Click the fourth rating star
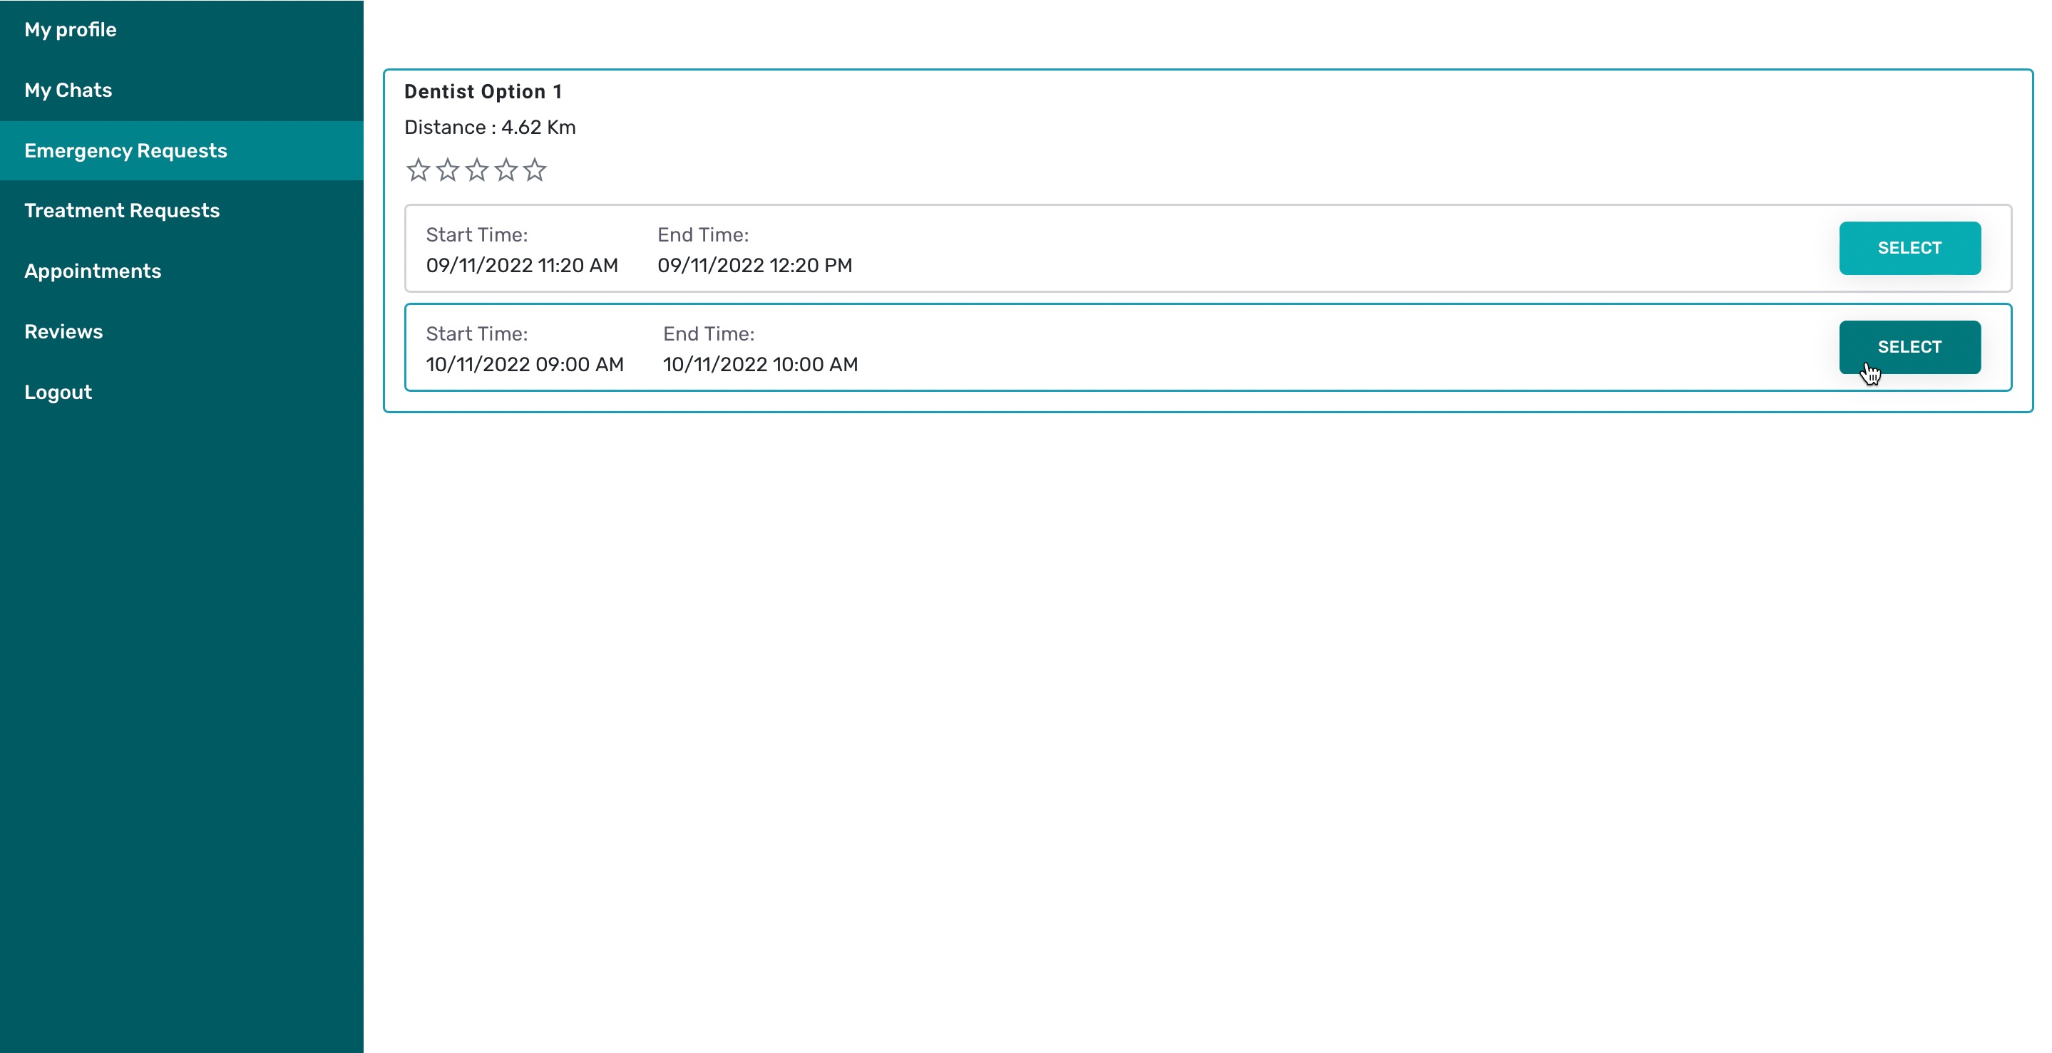Screen dimensions: 2052x1053 coord(506,170)
